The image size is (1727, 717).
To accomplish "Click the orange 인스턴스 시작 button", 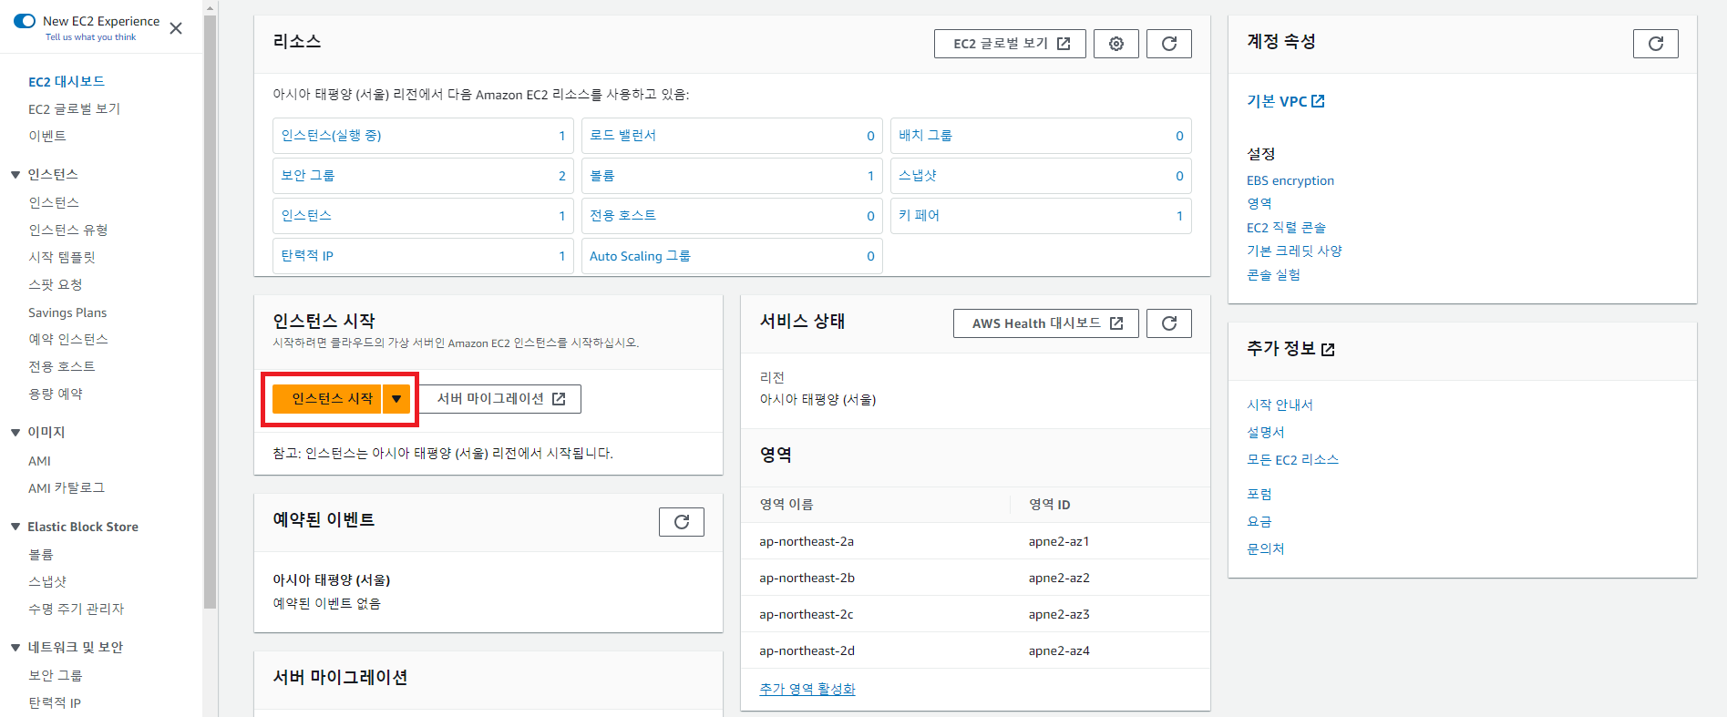I will (x=326, y=398).
